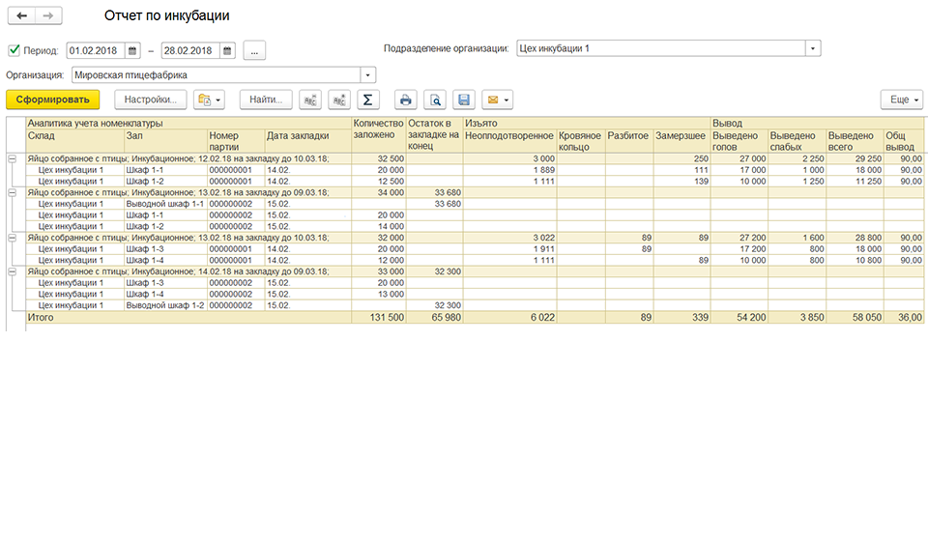The image size is (928, 541).
Task: Open the email envelope send dropdown
Action: coord(497,100)
